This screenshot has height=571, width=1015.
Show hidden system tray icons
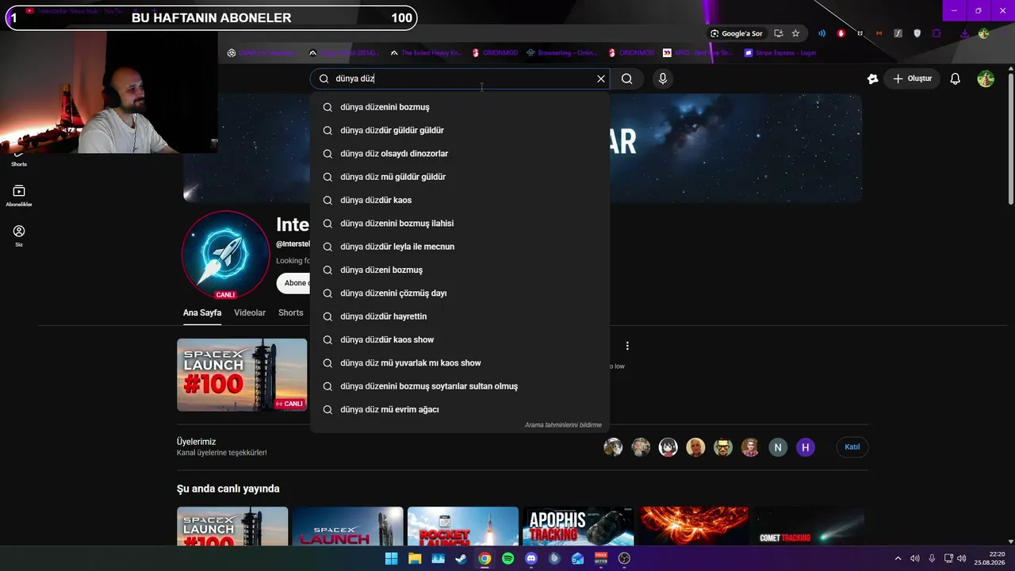tap(898, 558)
